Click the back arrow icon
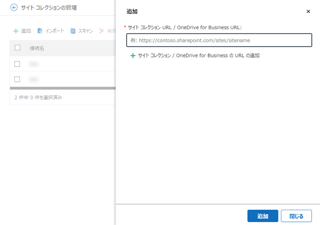Screen dimensions: 320x225 tap(14, 8)
